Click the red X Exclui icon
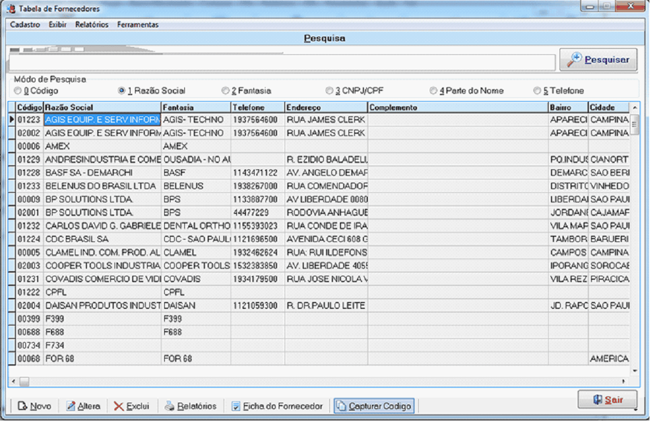650x421 pixels. [x=118, y=406]
